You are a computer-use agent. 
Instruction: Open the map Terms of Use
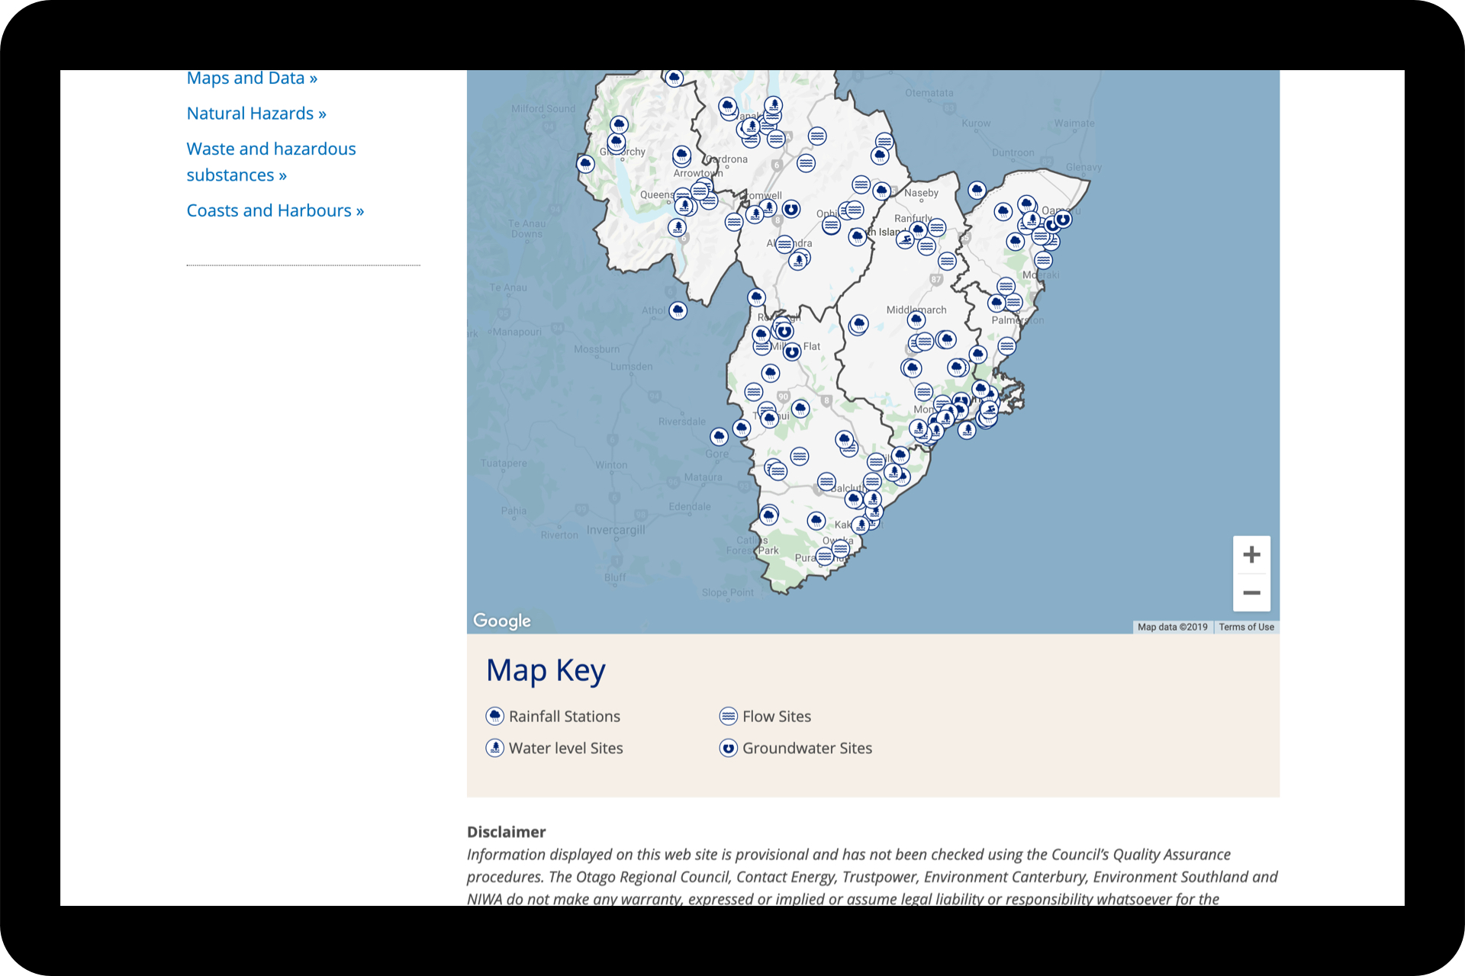(x=1246, y=627)
